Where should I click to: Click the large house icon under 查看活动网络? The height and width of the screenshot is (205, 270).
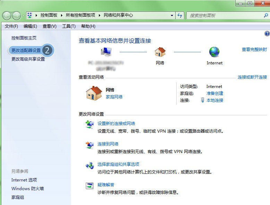[94, 93]
